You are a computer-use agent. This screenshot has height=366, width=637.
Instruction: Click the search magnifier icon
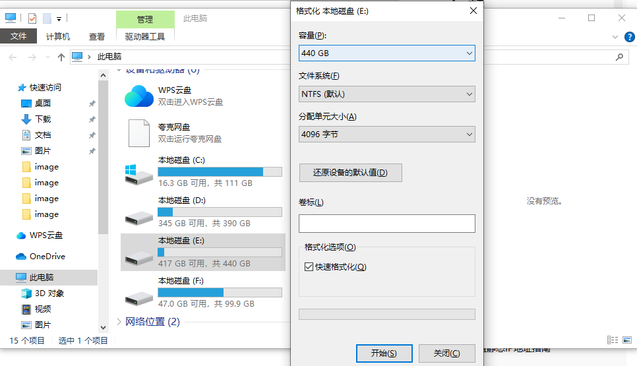pyautogui.click(x=619, y=57)
